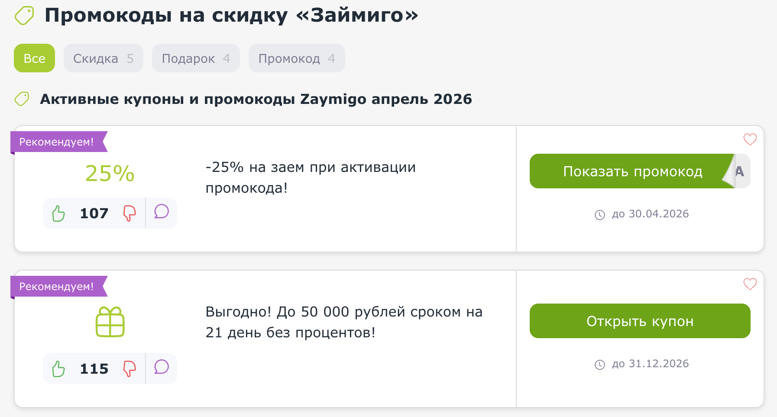The image size is (777, 417).
Task: Like the 50 000 рублей coupon
Action: [58, 369]
